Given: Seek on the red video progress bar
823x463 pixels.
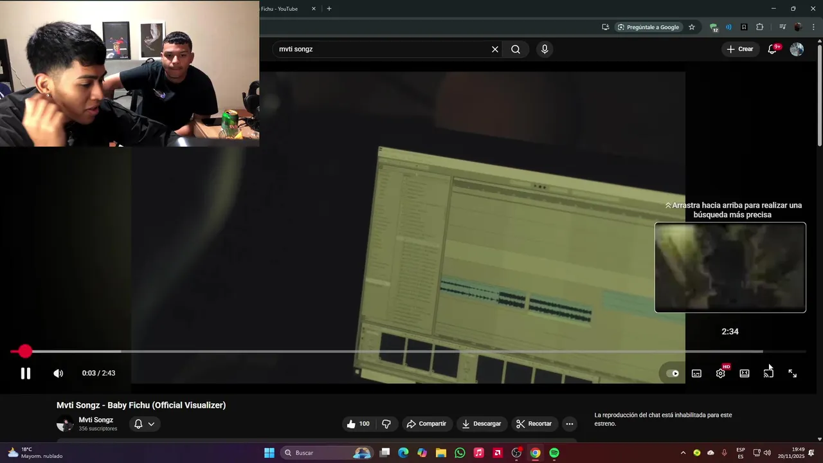Looking at the screenshot, I should [408, 352].
